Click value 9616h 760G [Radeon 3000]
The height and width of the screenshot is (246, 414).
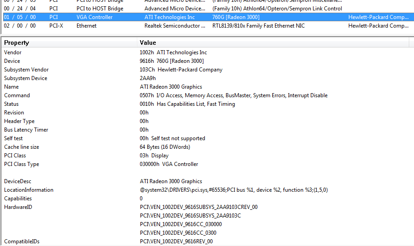pos(172,61)
